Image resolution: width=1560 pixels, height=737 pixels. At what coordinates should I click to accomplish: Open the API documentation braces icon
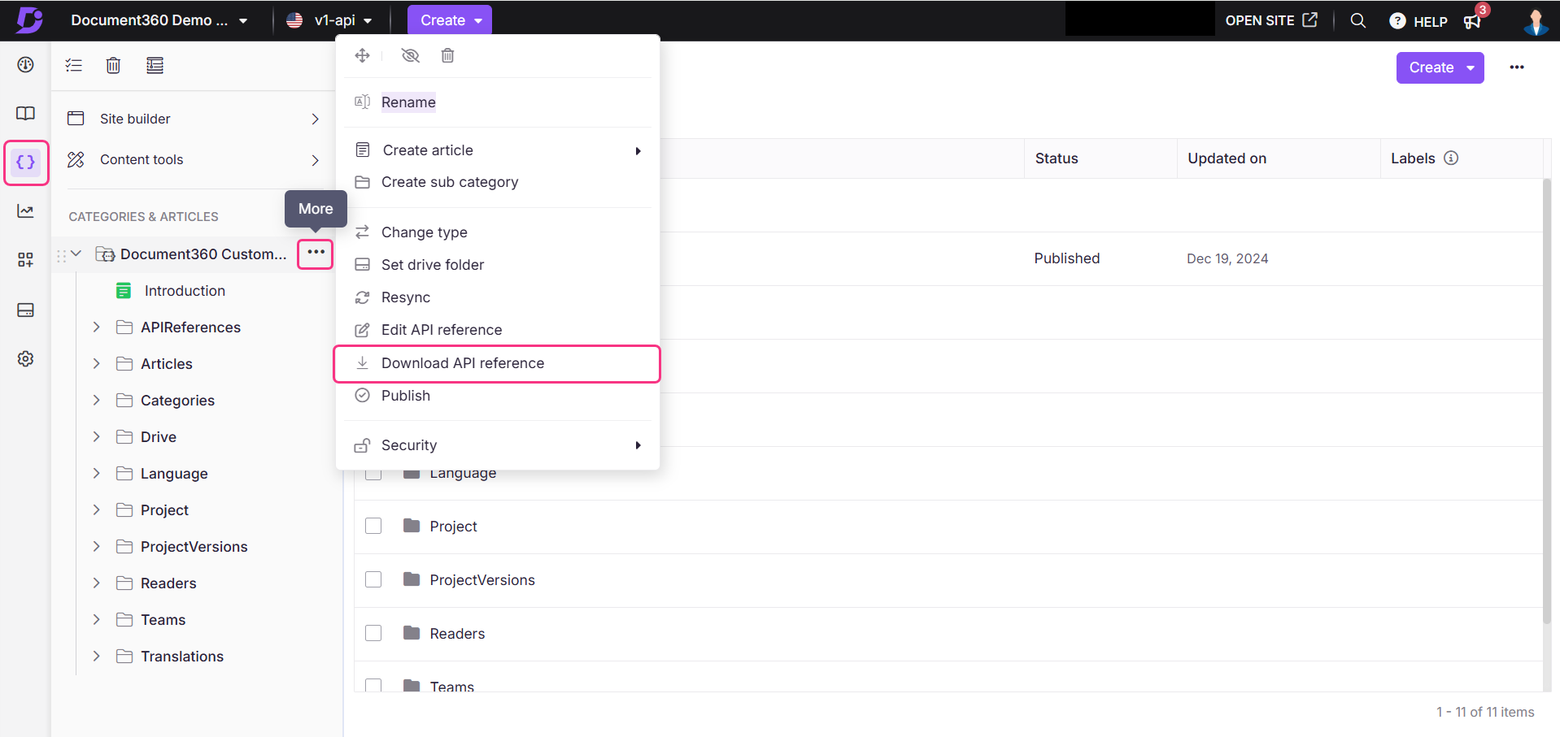(26, 163)
